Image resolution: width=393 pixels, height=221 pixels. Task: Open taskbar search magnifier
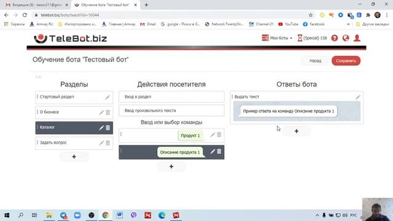point(21,215)
